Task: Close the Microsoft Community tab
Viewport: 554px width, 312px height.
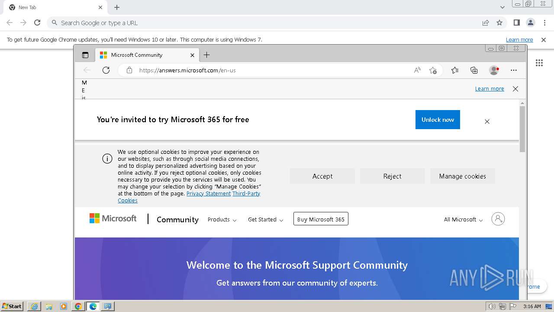Action: pos(193,55)
